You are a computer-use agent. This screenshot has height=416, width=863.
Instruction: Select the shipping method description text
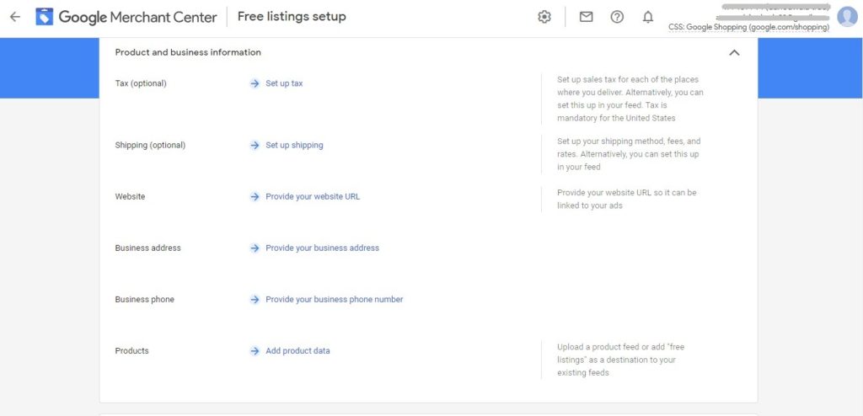pos(629,154)
